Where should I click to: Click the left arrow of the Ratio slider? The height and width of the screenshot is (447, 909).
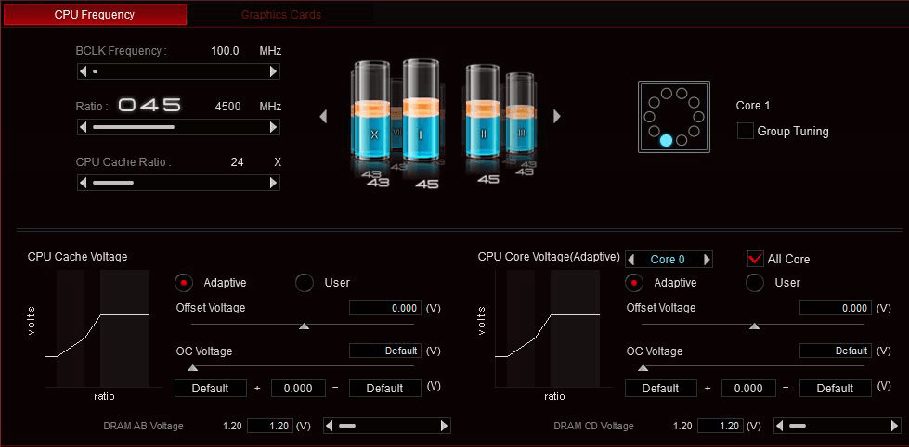click(84, 127)
